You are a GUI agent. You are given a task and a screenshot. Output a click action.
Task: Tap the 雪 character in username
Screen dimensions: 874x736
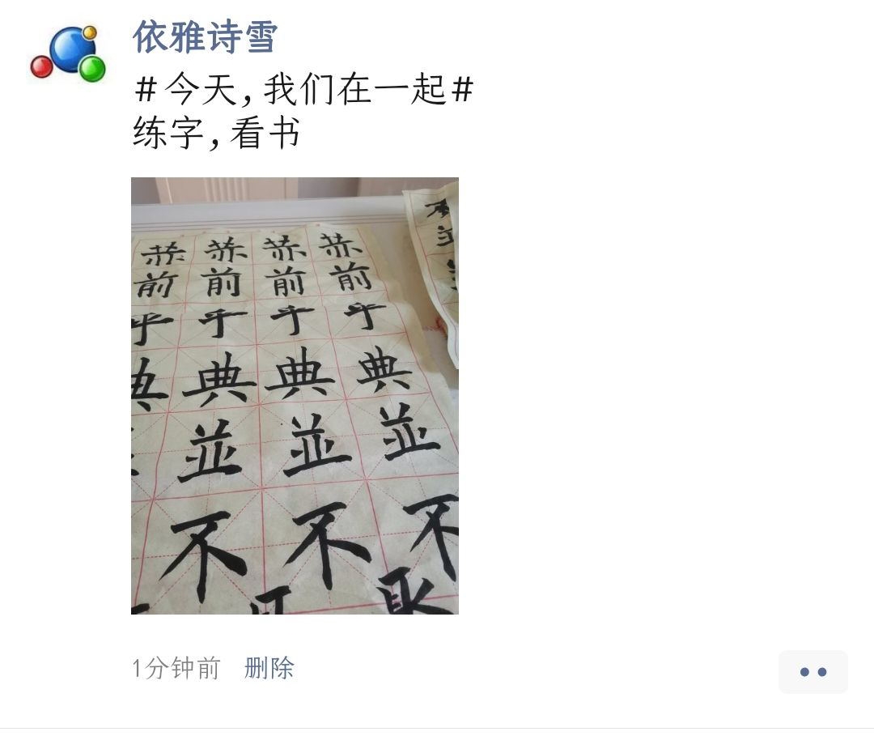tap(260, 36)
